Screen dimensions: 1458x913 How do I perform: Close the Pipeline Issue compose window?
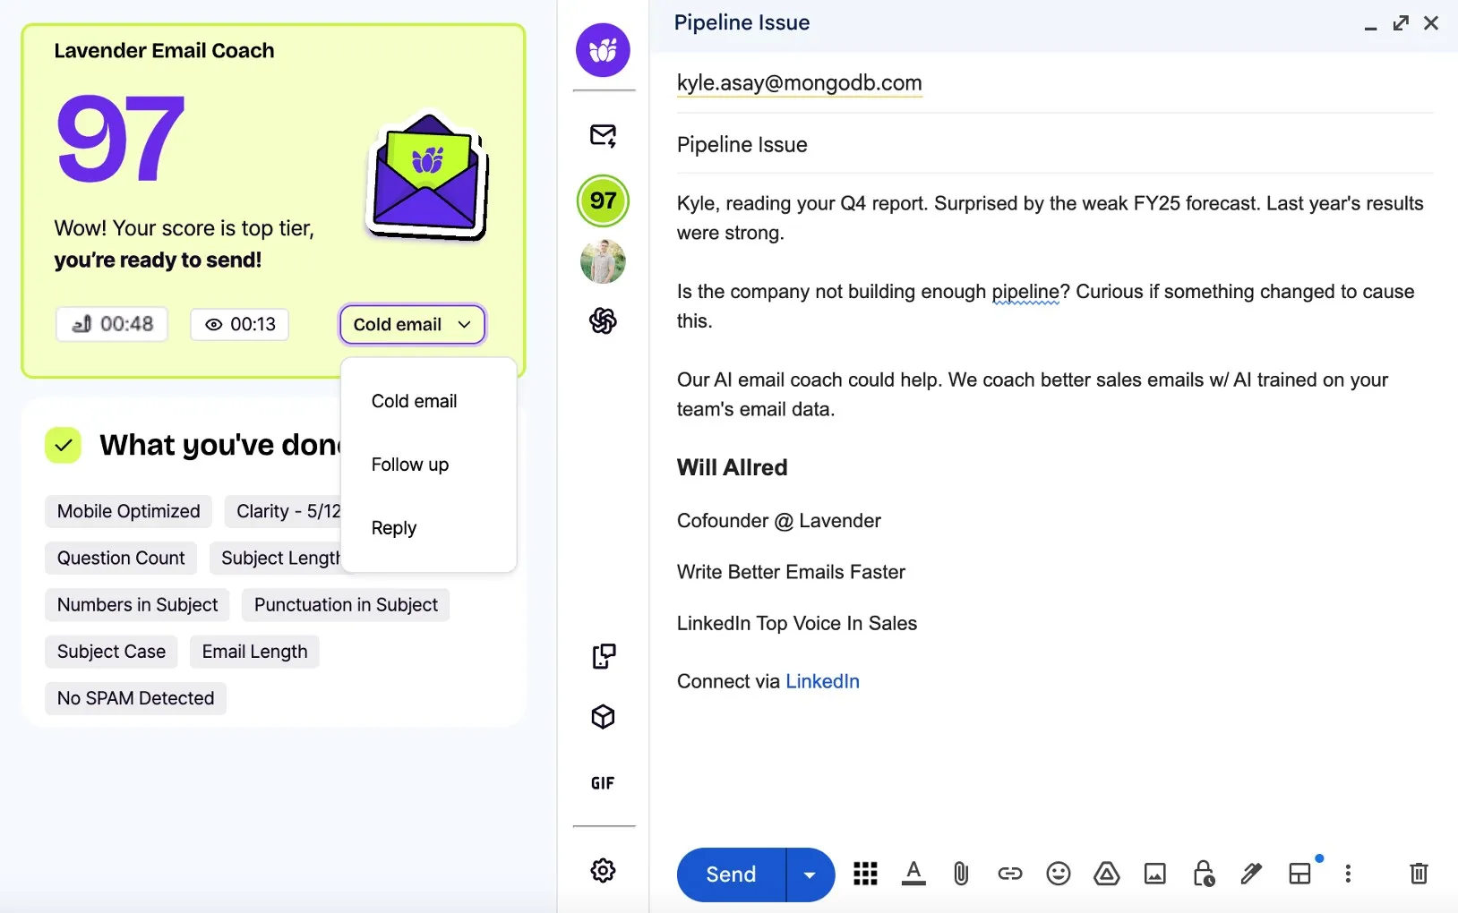1431,23
